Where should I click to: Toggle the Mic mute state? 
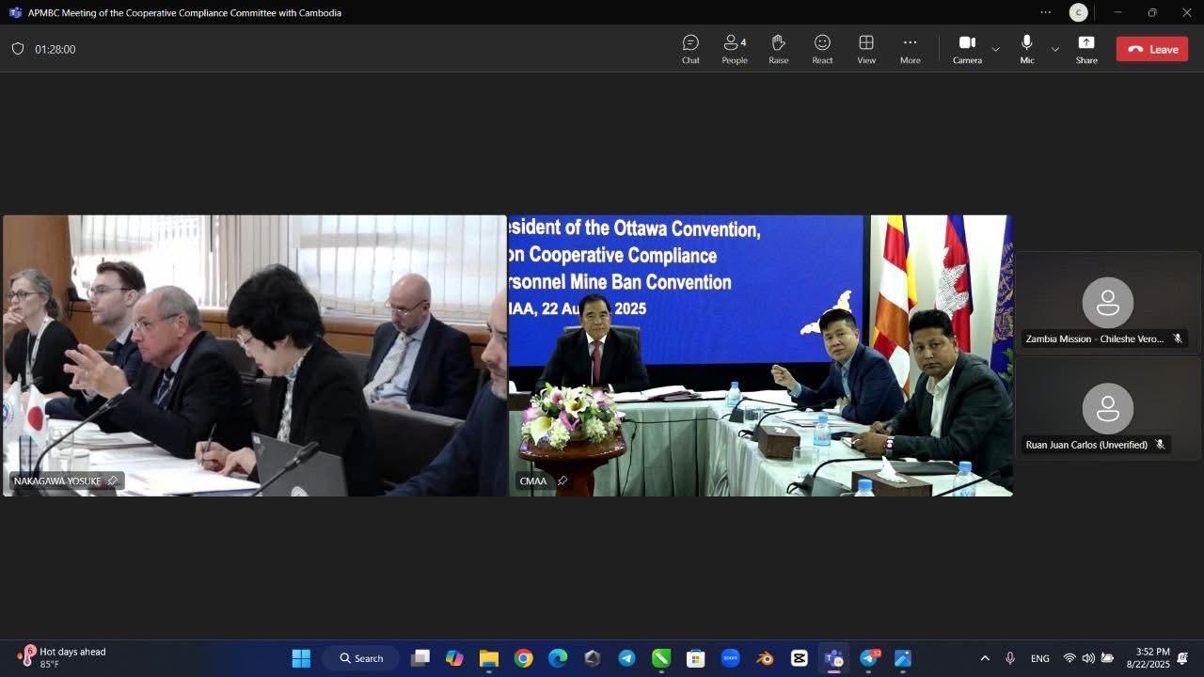coord(1026,49)
